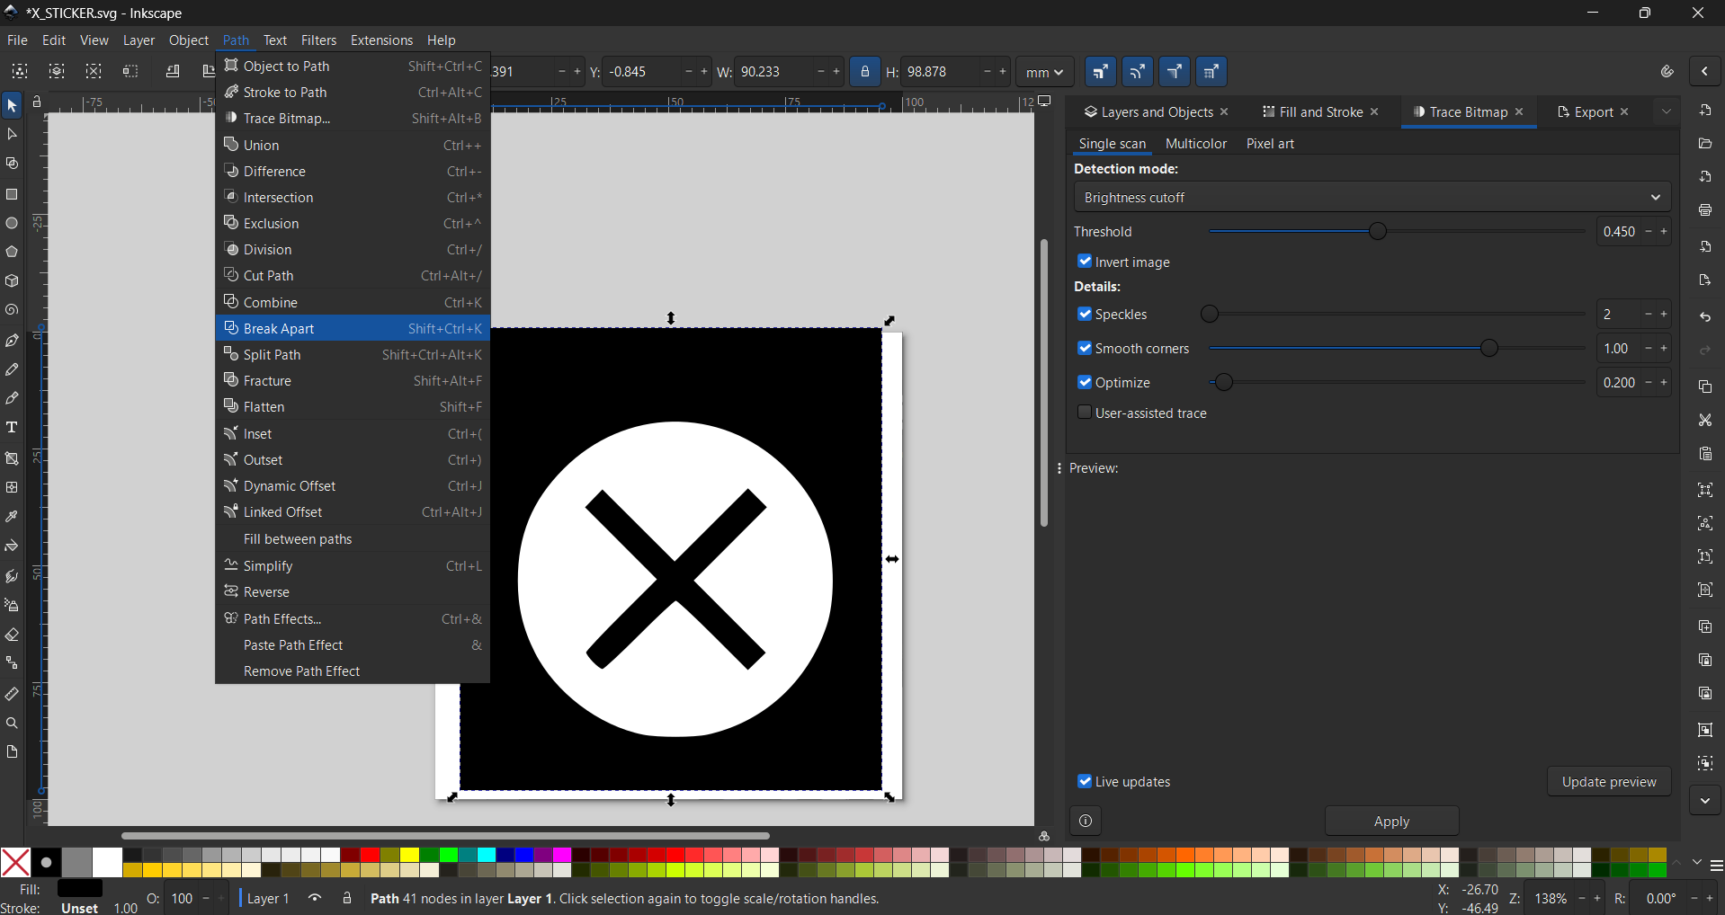Select the Calligraphy tool
This screenshot has height=915, width=1725.
pos(12,398)
